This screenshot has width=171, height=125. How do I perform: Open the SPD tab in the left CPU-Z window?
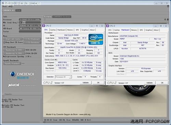77,30
